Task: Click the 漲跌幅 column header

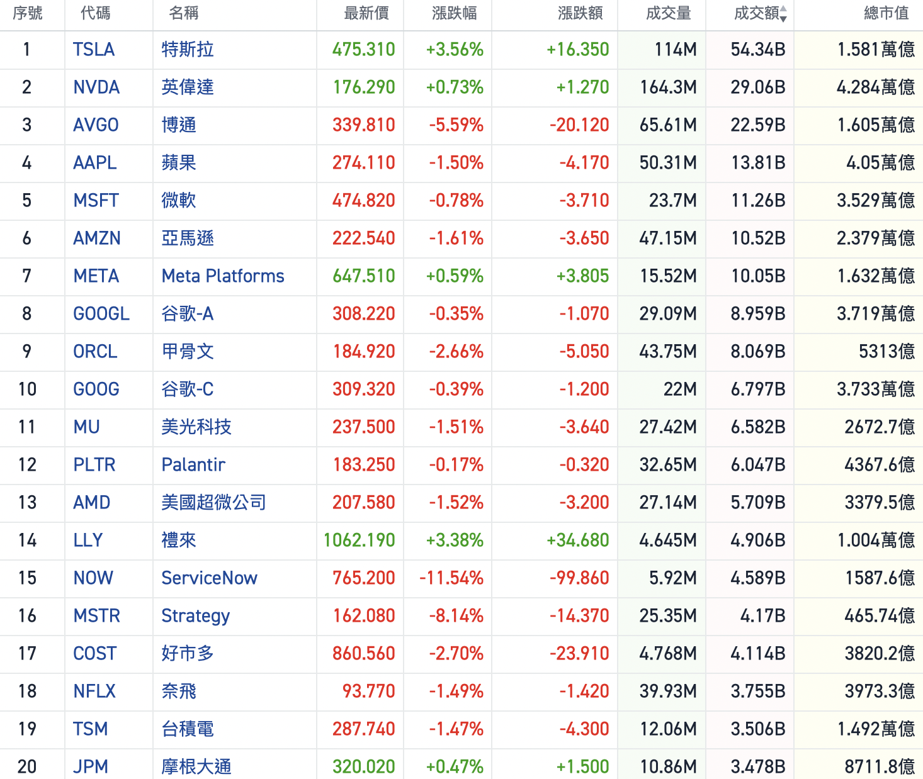Action: (x=454, y=13)
